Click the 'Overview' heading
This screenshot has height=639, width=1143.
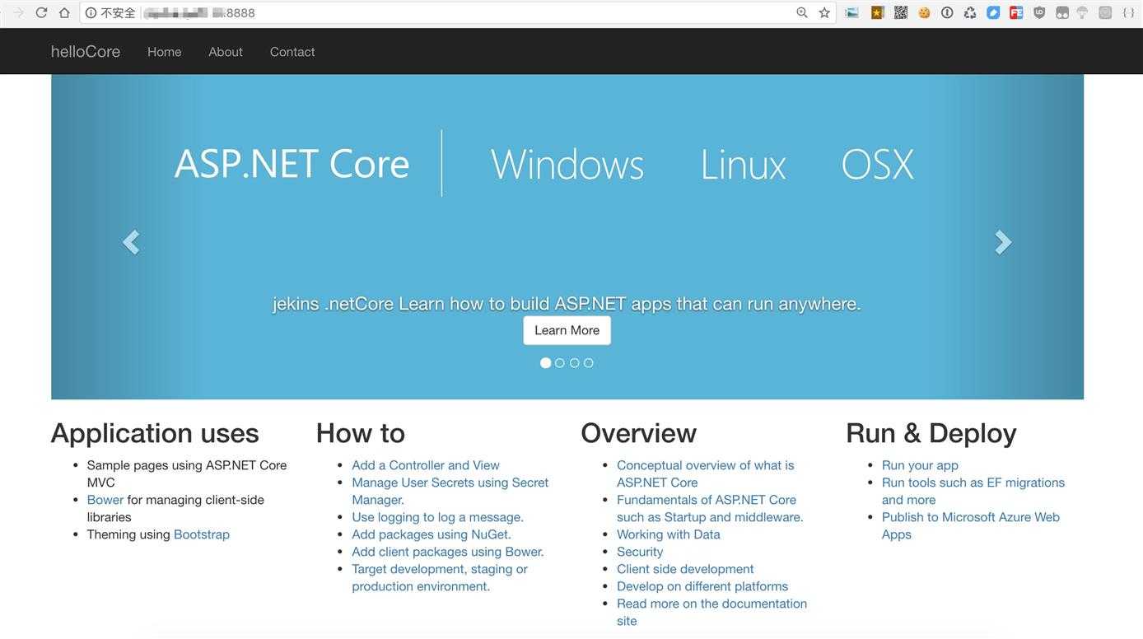click(x=638, y=433)
